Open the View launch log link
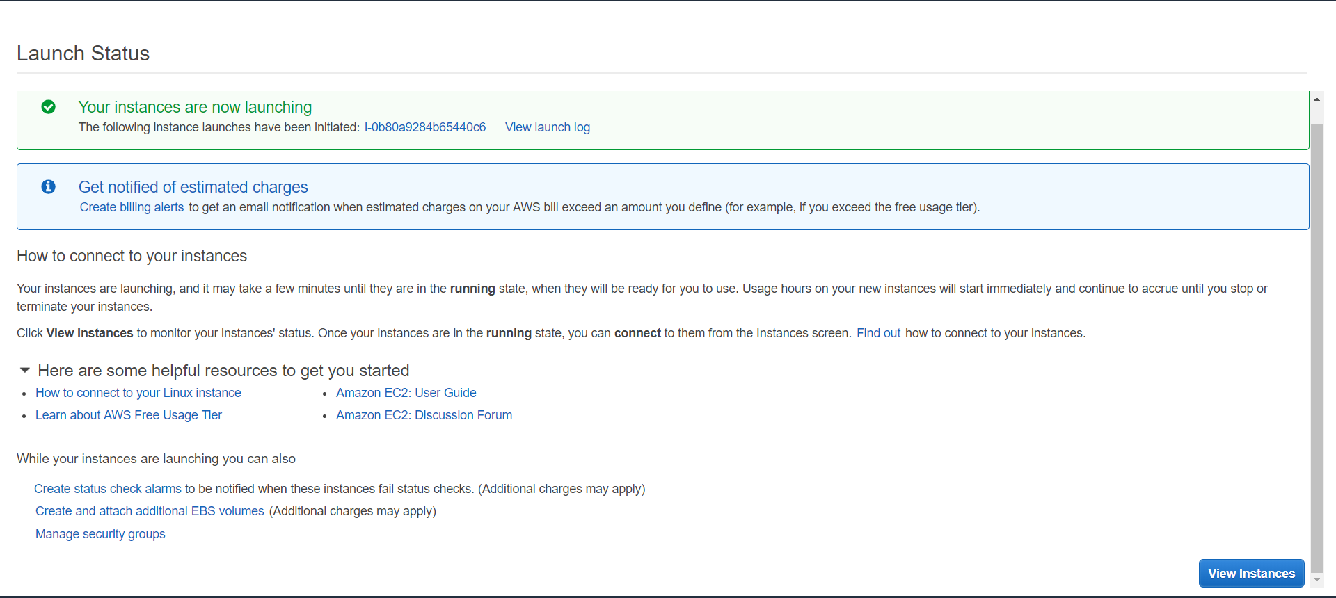The height and width of the screenshot is (598, 1336). [x=547, y=127]
